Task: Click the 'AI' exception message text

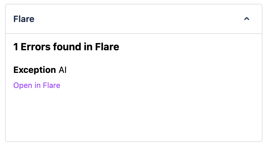Action: pyautogui.click(x=63, y=70)
